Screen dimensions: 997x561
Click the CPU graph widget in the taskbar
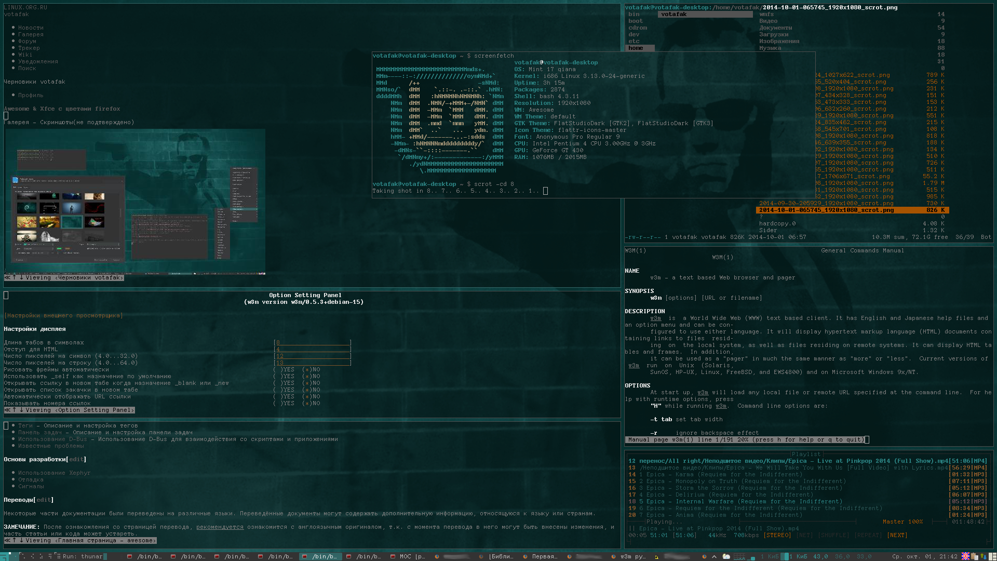coord(739,557)
